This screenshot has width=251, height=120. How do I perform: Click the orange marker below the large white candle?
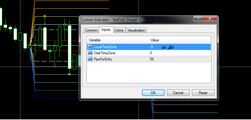[69, 74]
